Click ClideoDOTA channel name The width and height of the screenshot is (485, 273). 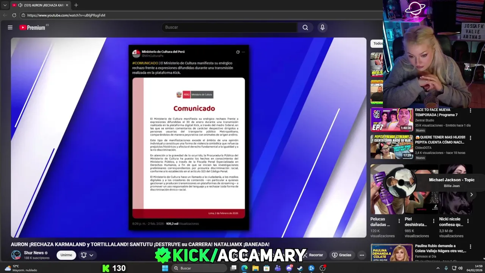point(423,147)
